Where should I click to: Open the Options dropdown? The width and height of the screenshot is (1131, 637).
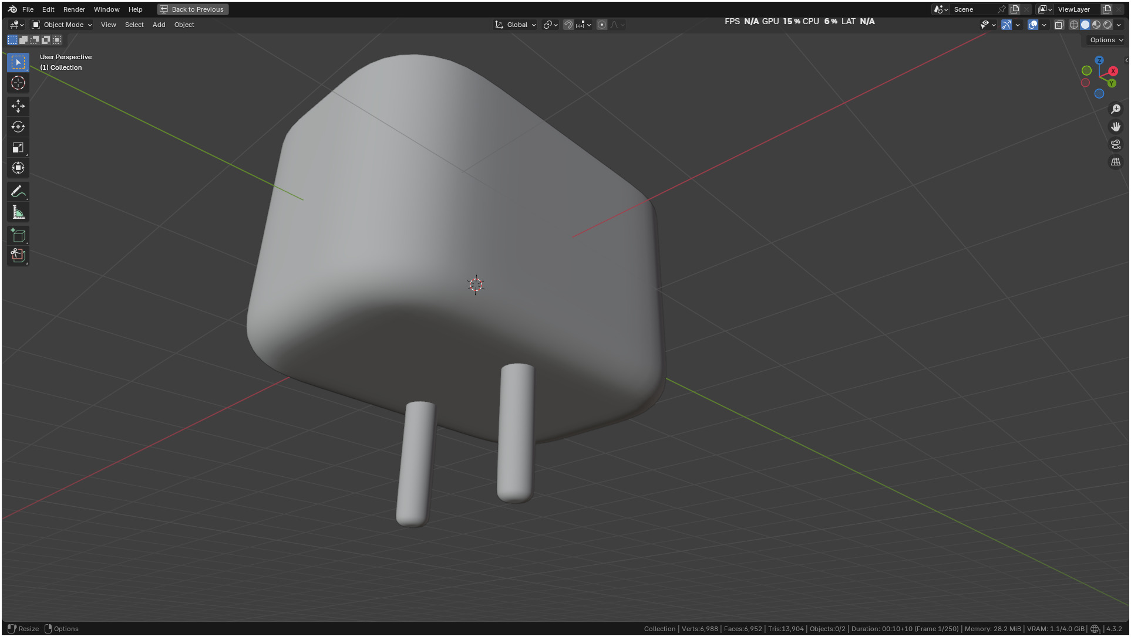click(1106, 40)
